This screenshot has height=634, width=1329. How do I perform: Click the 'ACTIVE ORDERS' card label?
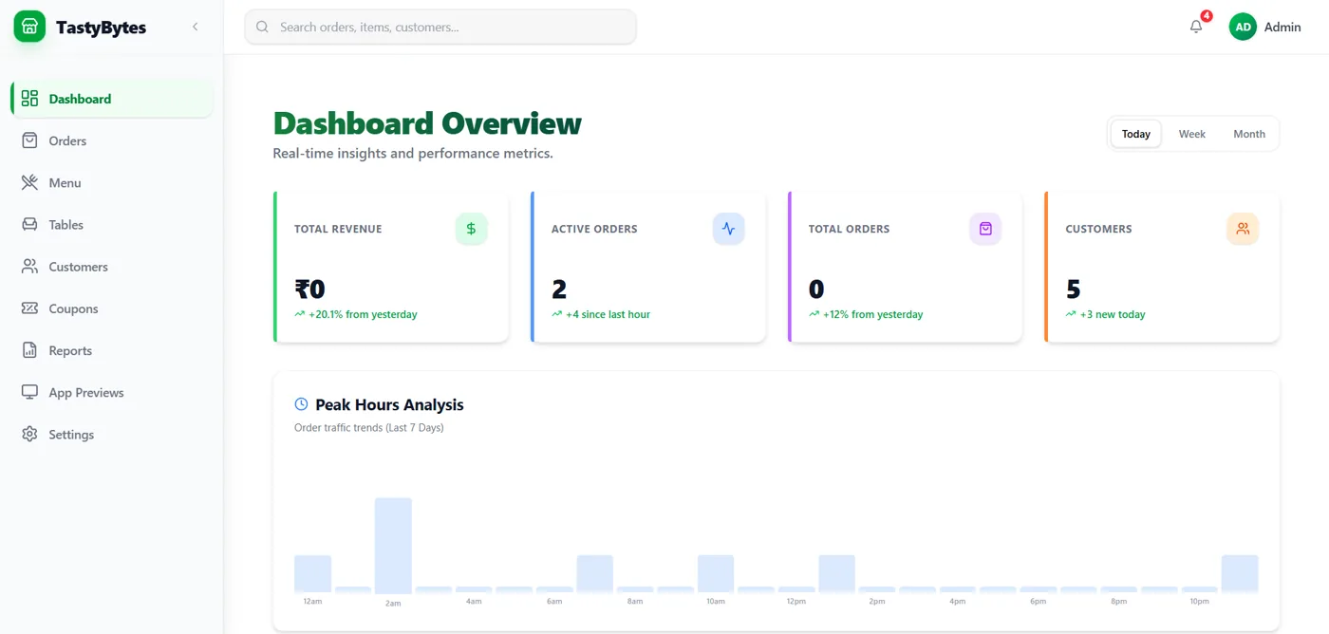click(594, 229)
